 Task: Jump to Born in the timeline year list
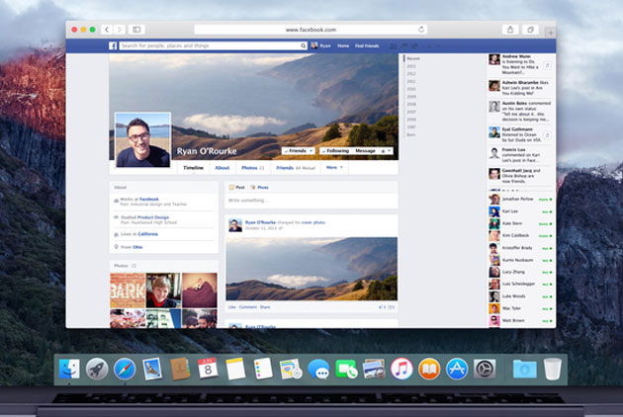click(411, 134)
